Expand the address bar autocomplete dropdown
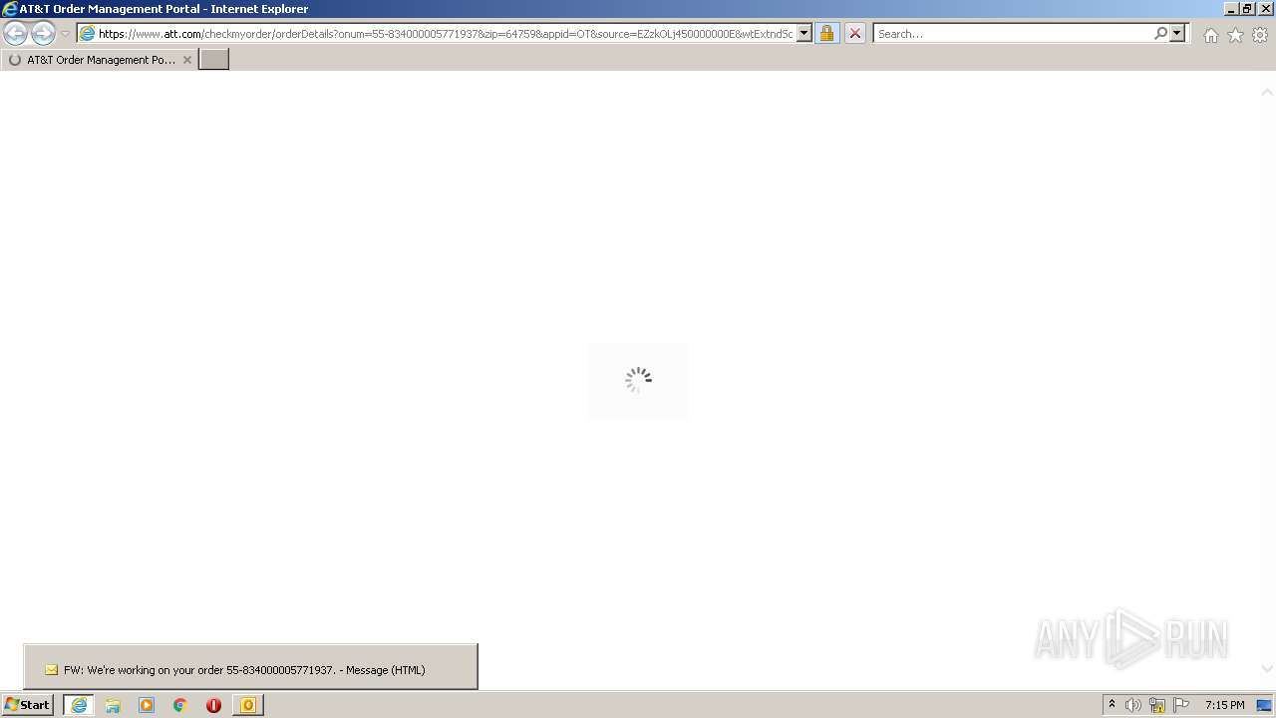 pyautogui.click(x=804, y=34)
